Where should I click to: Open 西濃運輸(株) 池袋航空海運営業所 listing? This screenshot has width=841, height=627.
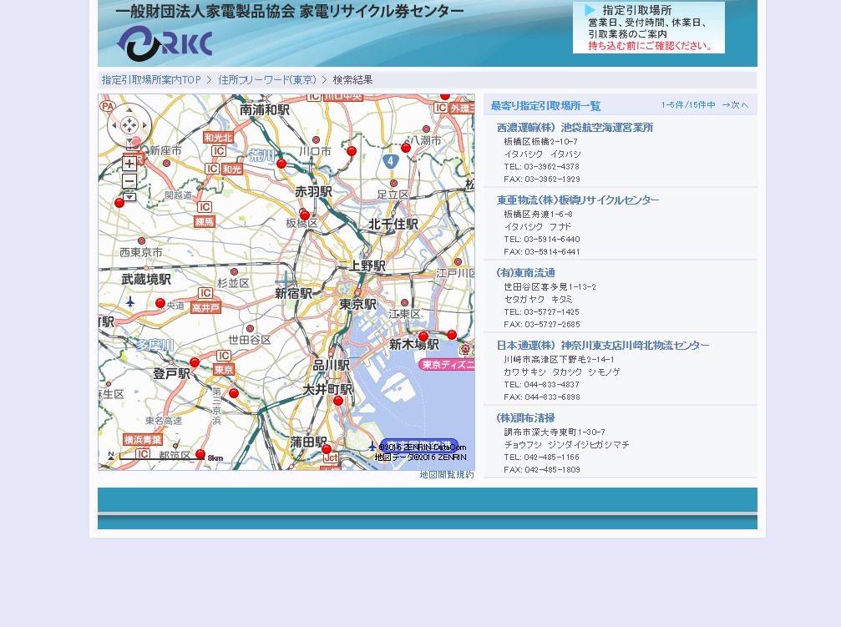[x=575, y=128]
